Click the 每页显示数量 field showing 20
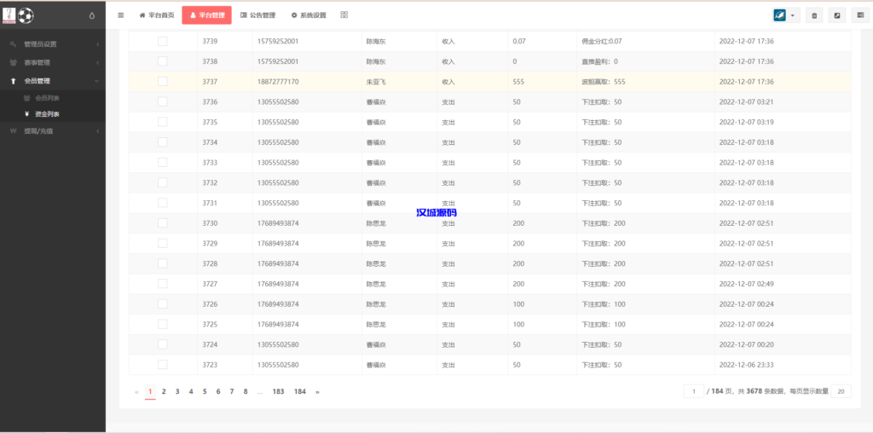The width and height of the screenshot is (873, 433). point(841,392)
